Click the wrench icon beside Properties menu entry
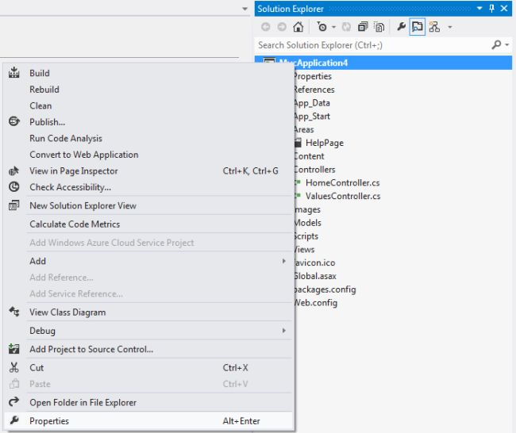Screen dimensions: 516x433 14,420
